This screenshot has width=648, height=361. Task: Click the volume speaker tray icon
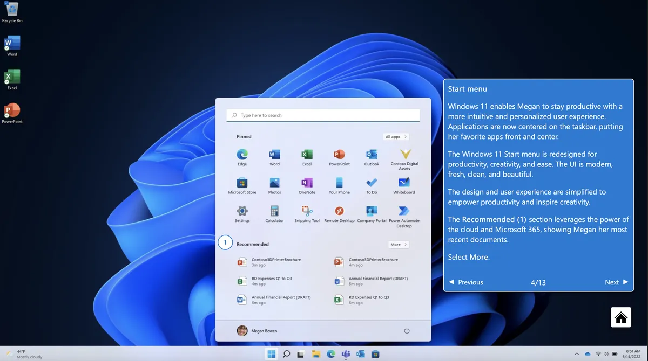click(606, 354)
